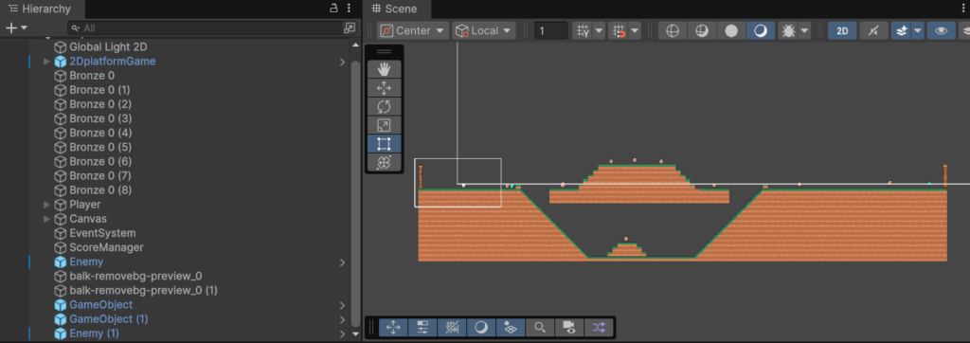The image size is (970, 343).
Task: Open prefab arrow for GameObject (1)
Action: point(342,319)
